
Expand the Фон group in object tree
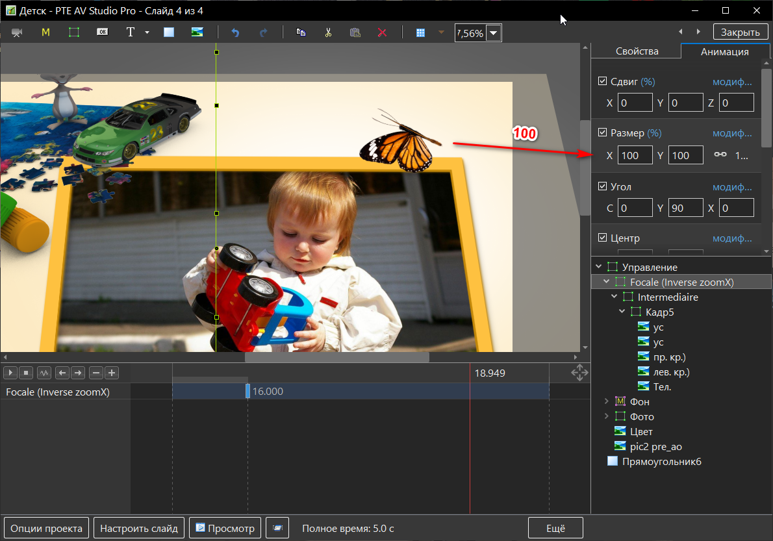pyautogui.click(x=607, y=402)
